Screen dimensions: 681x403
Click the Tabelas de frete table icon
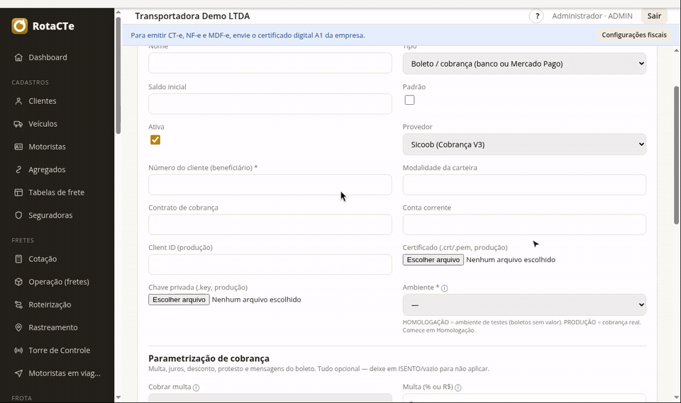(x=18, y=192)
